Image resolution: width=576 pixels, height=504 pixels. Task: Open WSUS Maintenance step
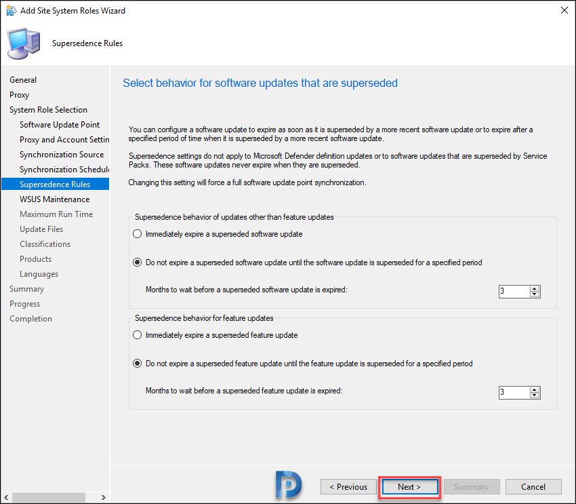pos(55,199)
